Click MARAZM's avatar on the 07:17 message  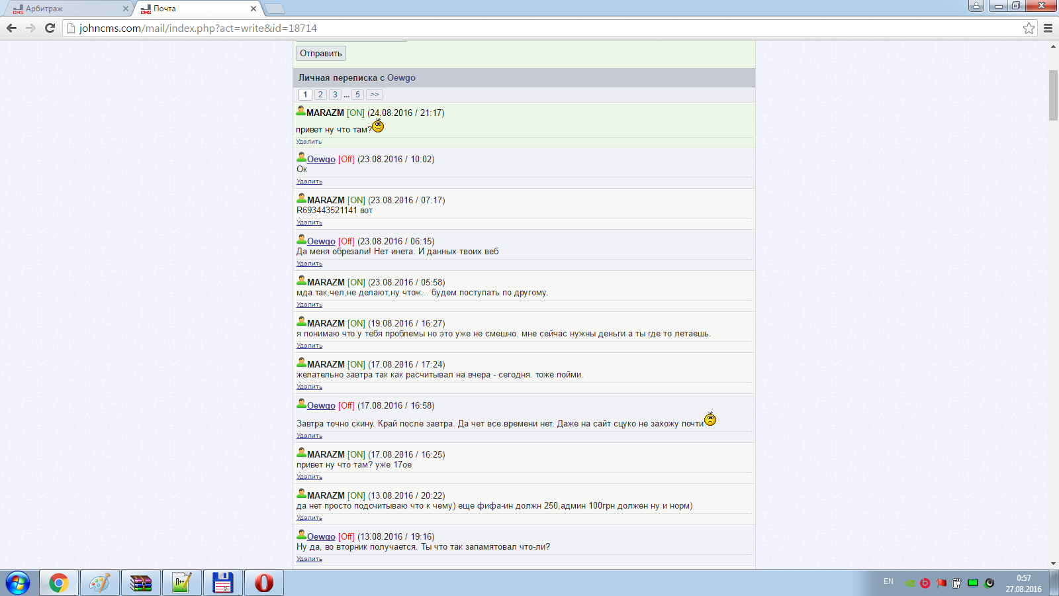301,199
